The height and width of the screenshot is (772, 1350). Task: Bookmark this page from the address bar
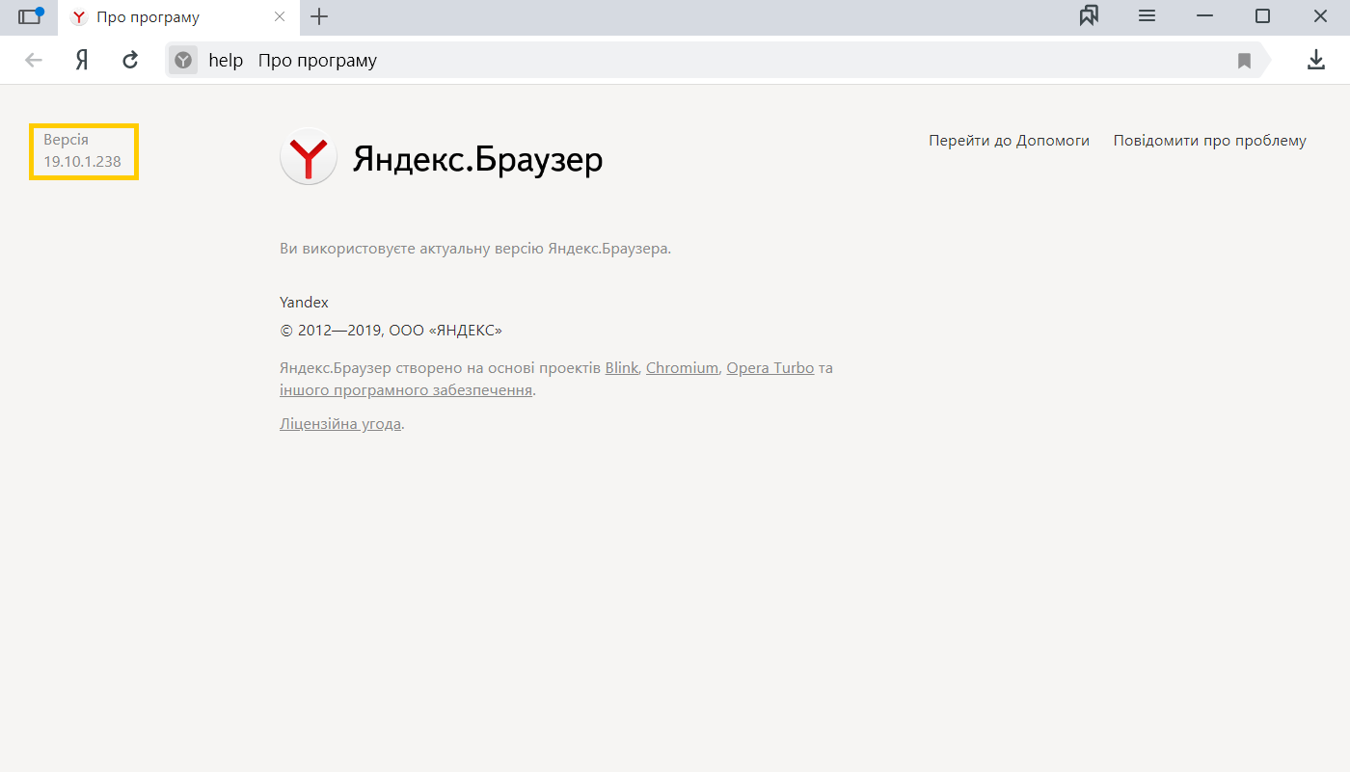[x=1244, y=61]
